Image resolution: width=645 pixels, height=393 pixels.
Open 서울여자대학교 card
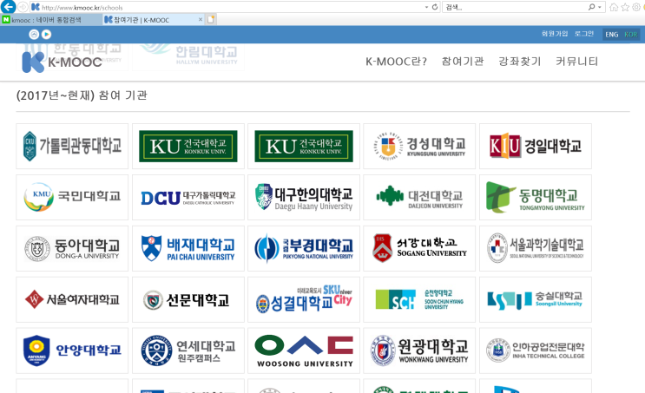[x=72, y=299]
